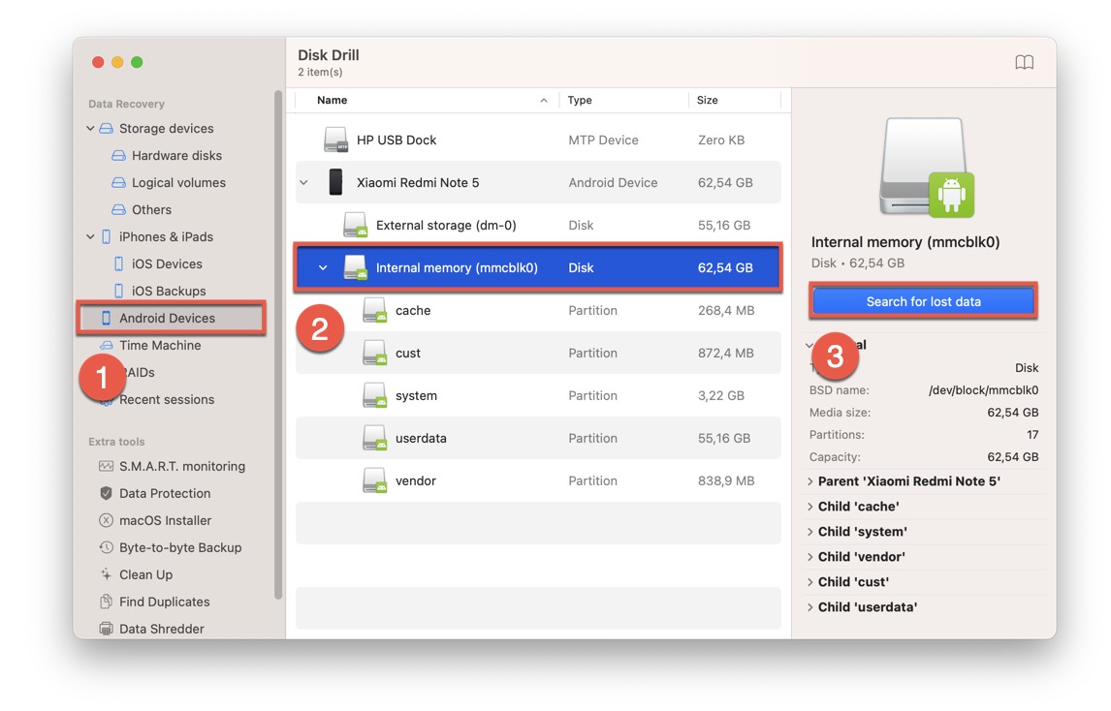Open Find Duplicates via its documents icon
The height and width of the screenshot is (711, 1111).
106,602
